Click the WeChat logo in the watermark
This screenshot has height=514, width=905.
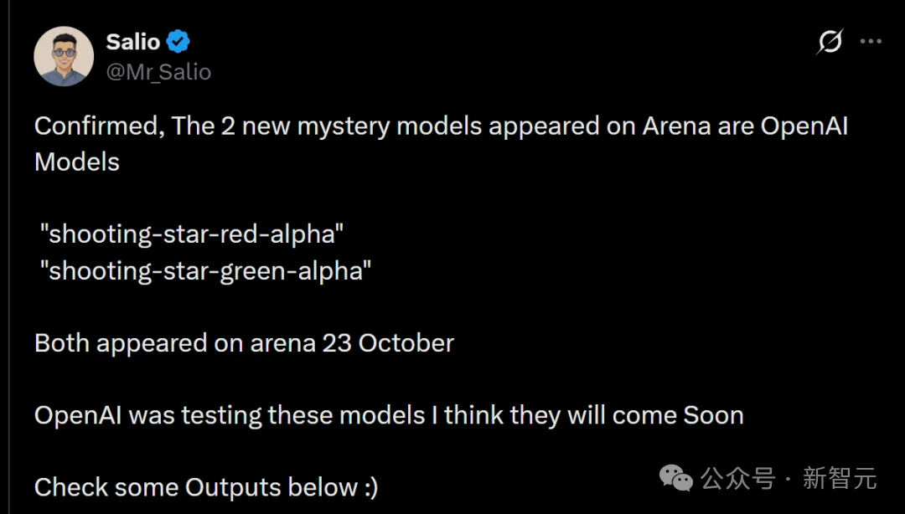click(x=676, y=478)
